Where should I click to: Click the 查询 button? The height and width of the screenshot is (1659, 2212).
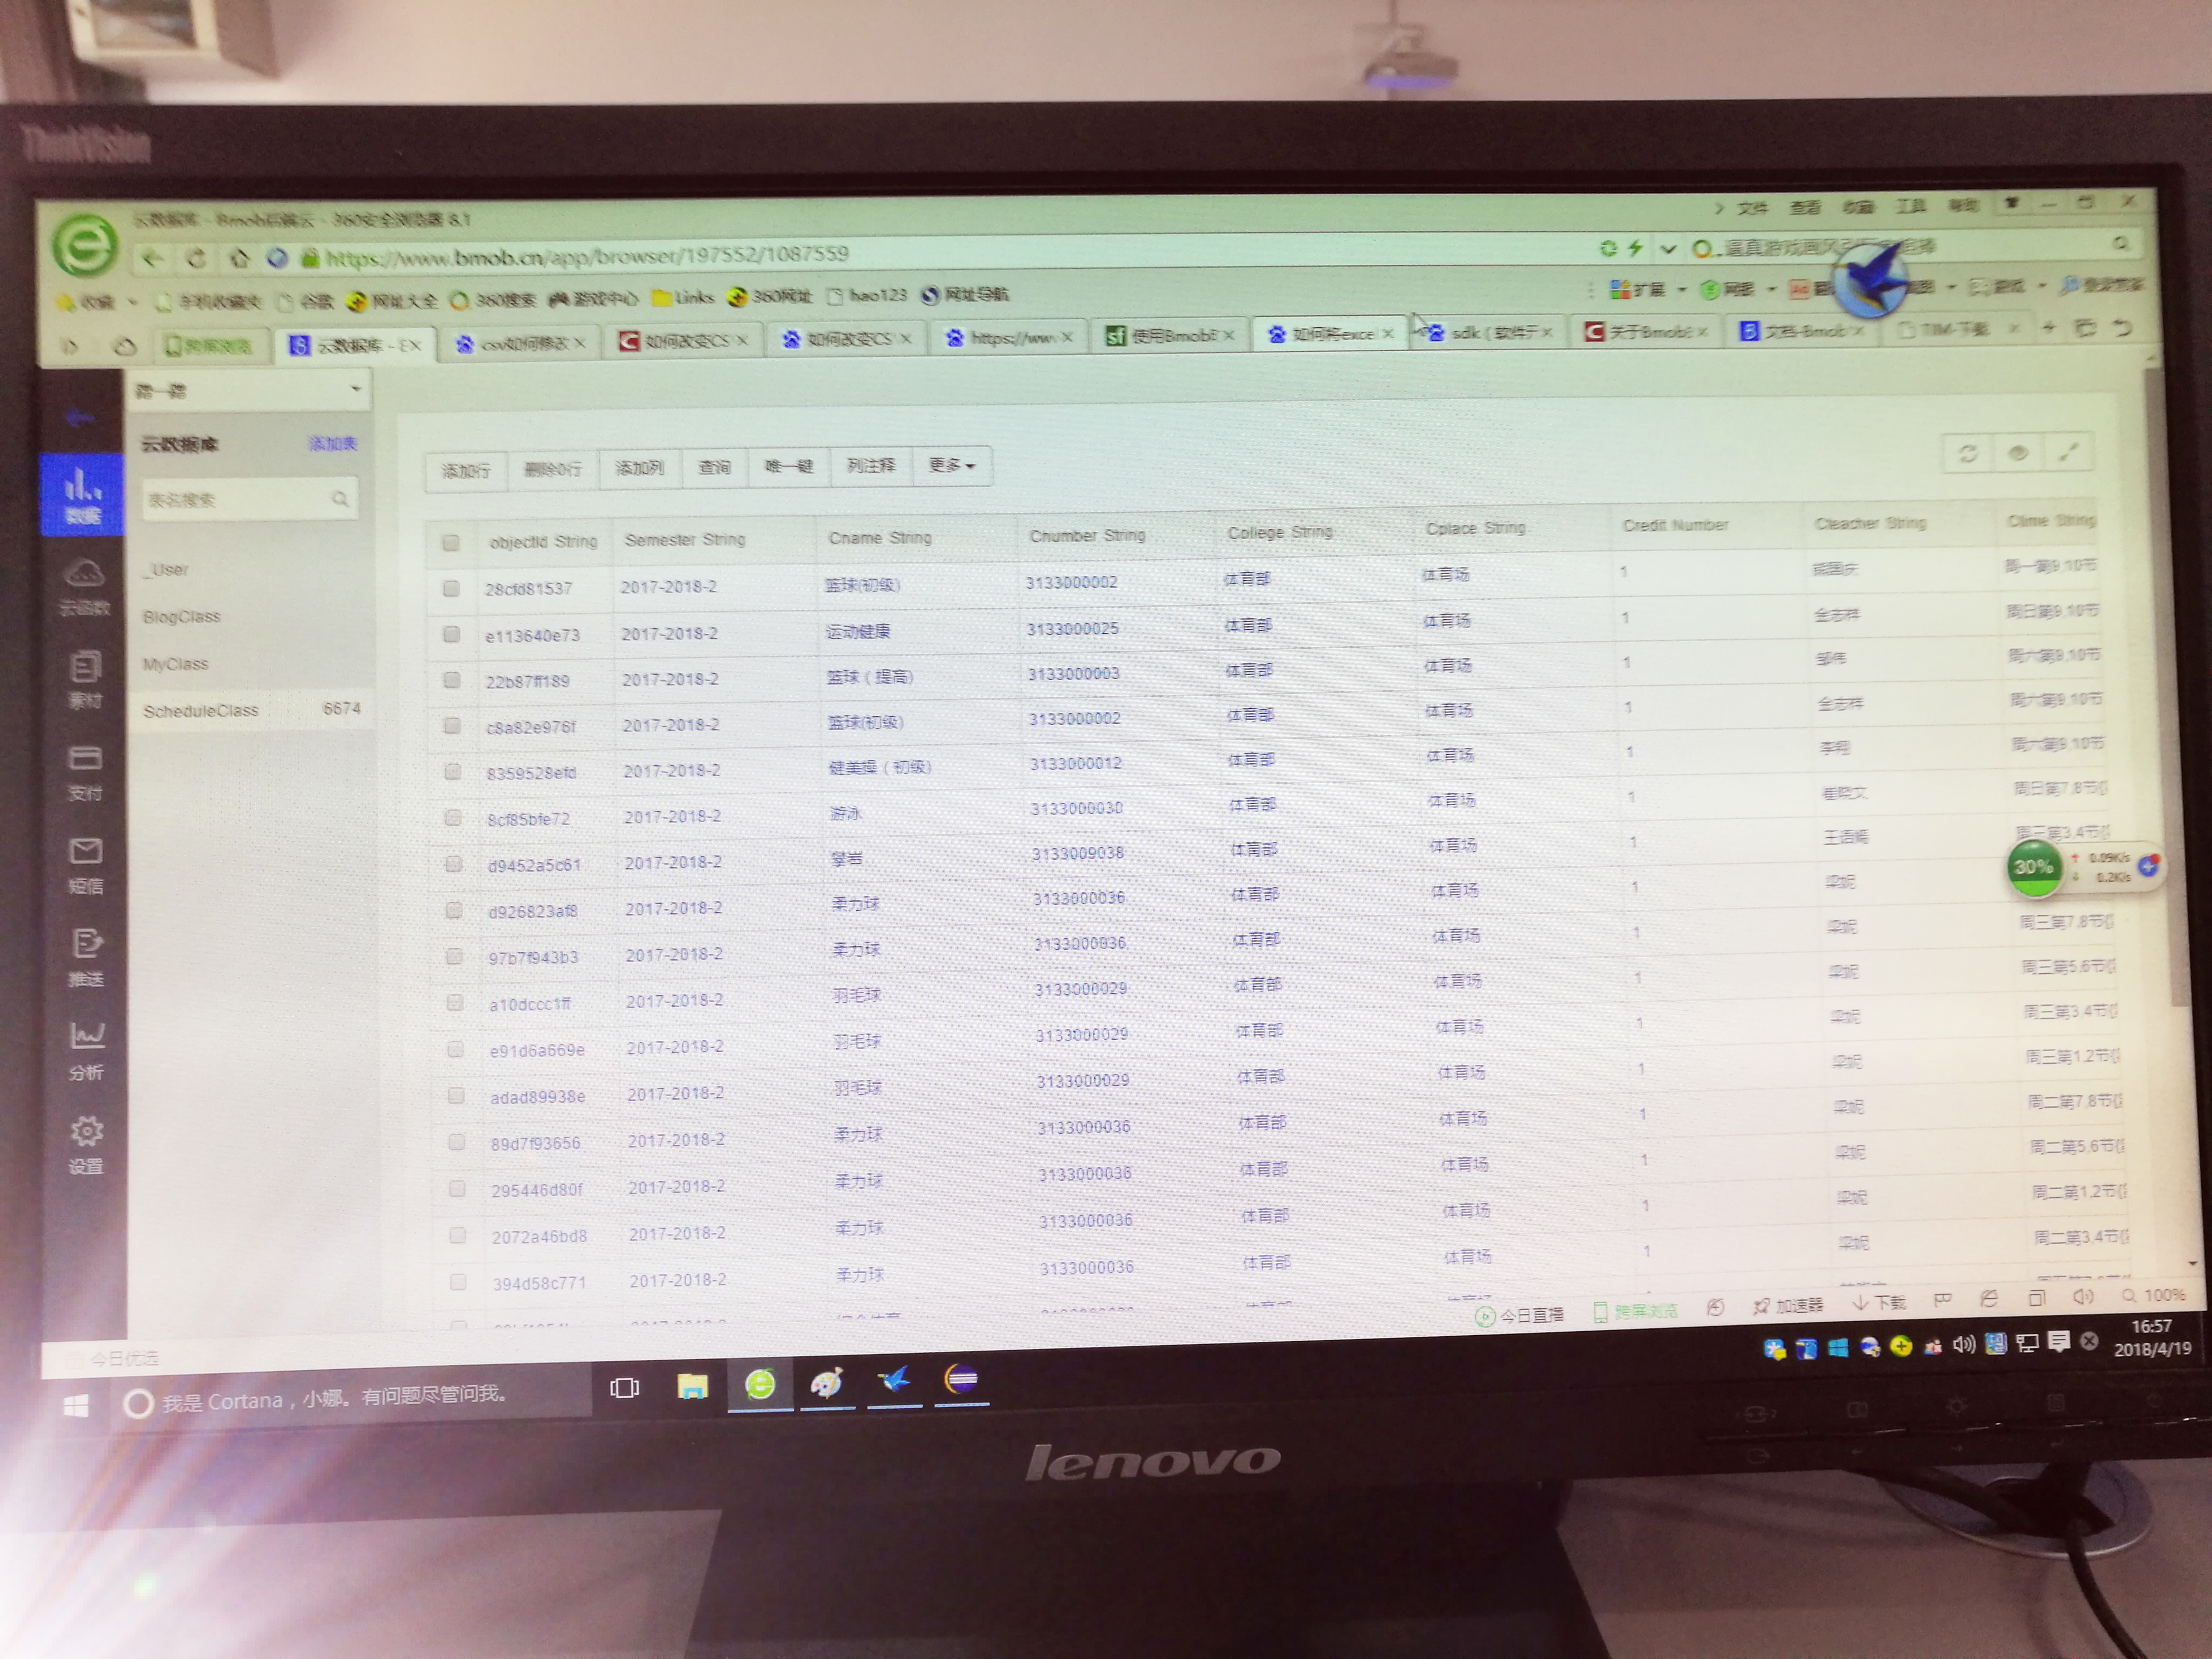(714, 467)
